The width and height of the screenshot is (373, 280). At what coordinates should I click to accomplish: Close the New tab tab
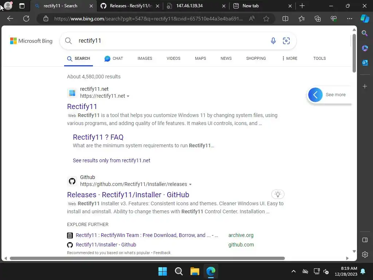pyautogui.click(x=290, y=6)
